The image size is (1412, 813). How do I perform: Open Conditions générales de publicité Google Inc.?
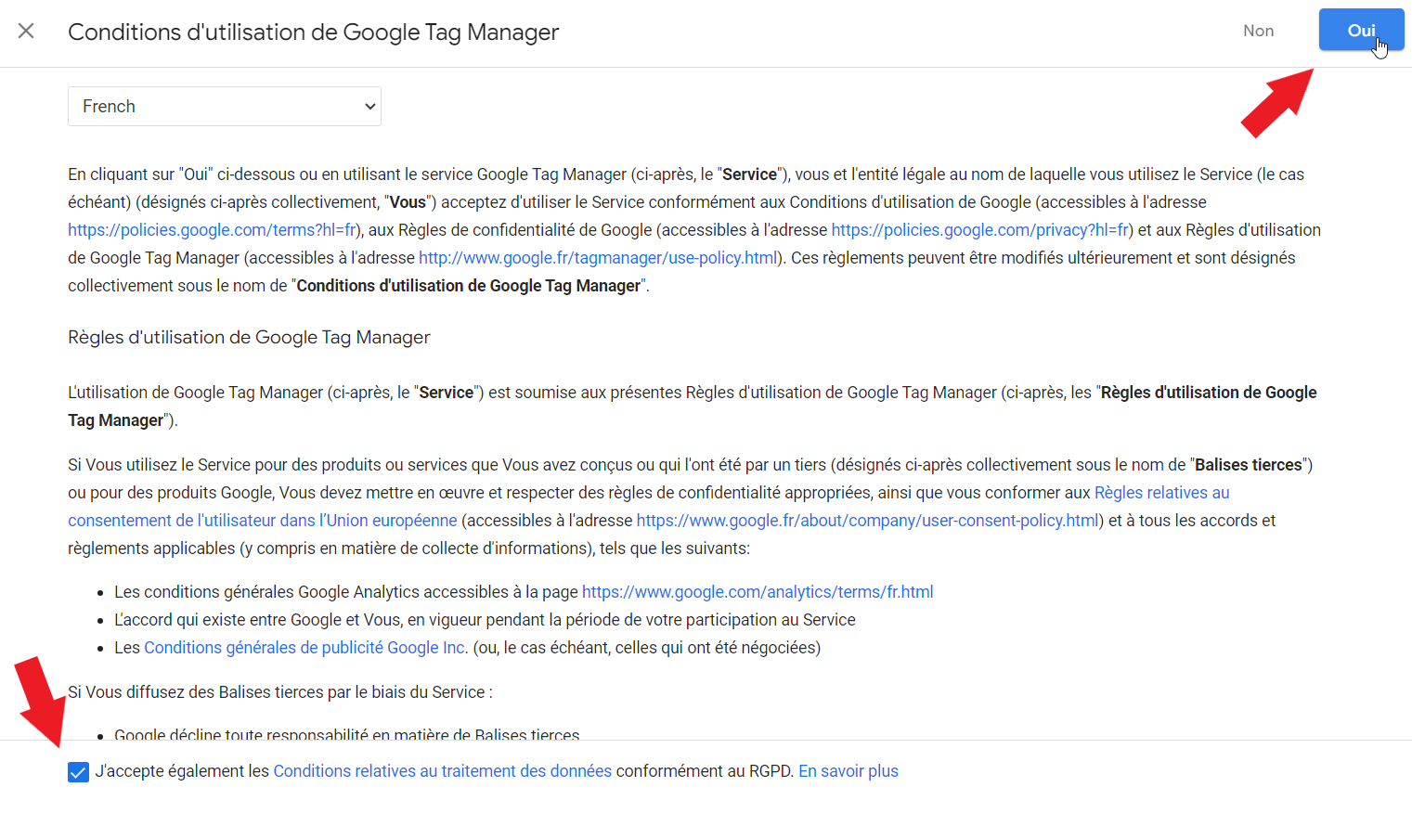pos(304,648)
